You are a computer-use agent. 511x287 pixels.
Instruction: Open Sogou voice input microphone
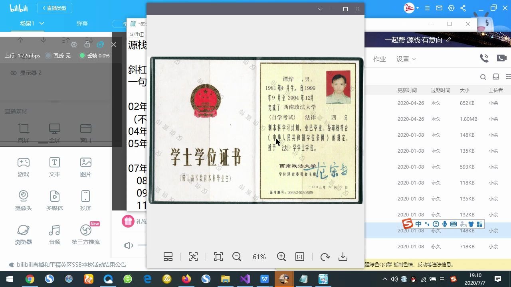[x=445, y=224]
